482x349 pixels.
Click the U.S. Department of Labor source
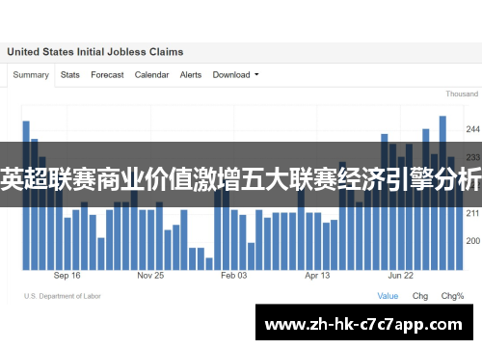(x=63, y=296)
